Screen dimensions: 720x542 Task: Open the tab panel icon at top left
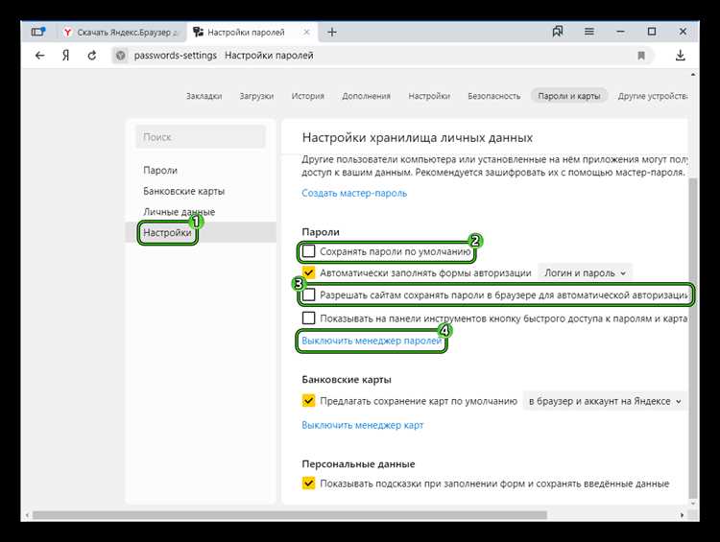pos(38,32)
